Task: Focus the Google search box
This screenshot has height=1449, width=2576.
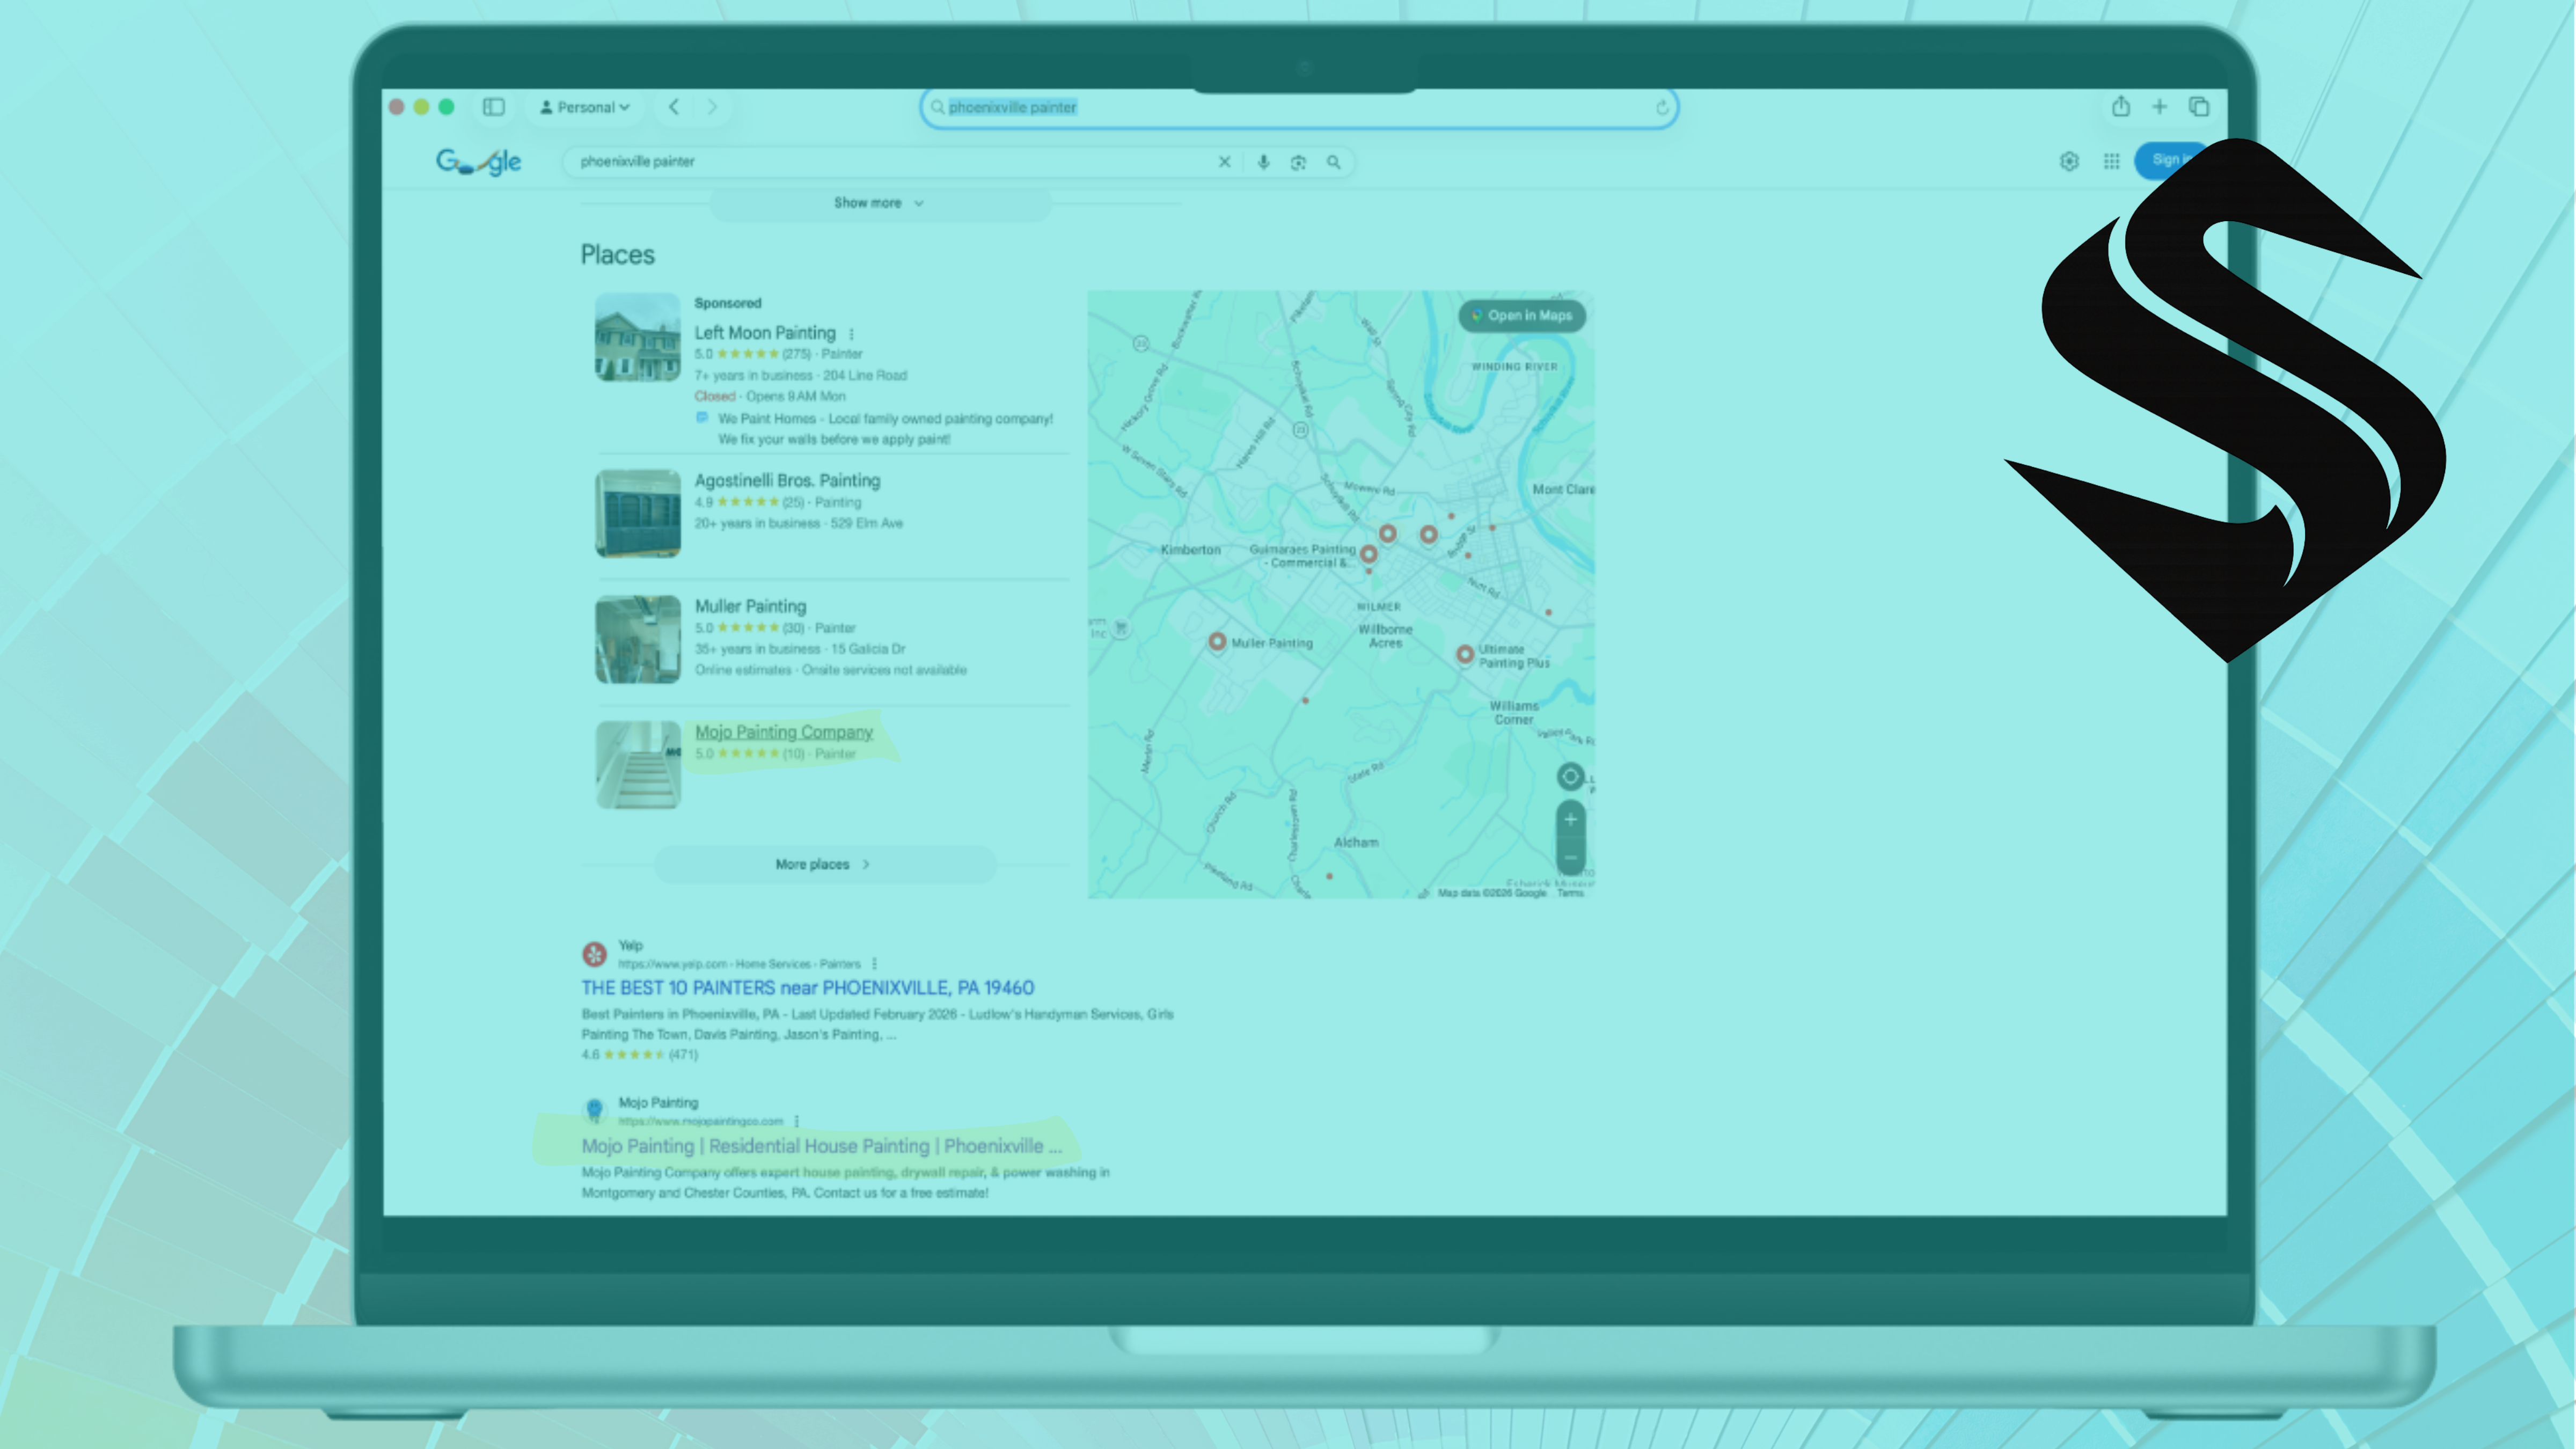Action: pyautogui.click(x=890, y=161)
